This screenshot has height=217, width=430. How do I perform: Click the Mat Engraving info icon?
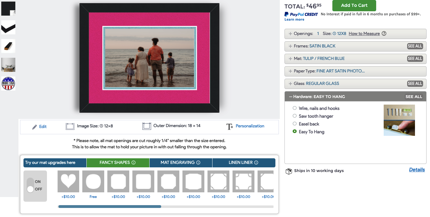pos(198,163)
